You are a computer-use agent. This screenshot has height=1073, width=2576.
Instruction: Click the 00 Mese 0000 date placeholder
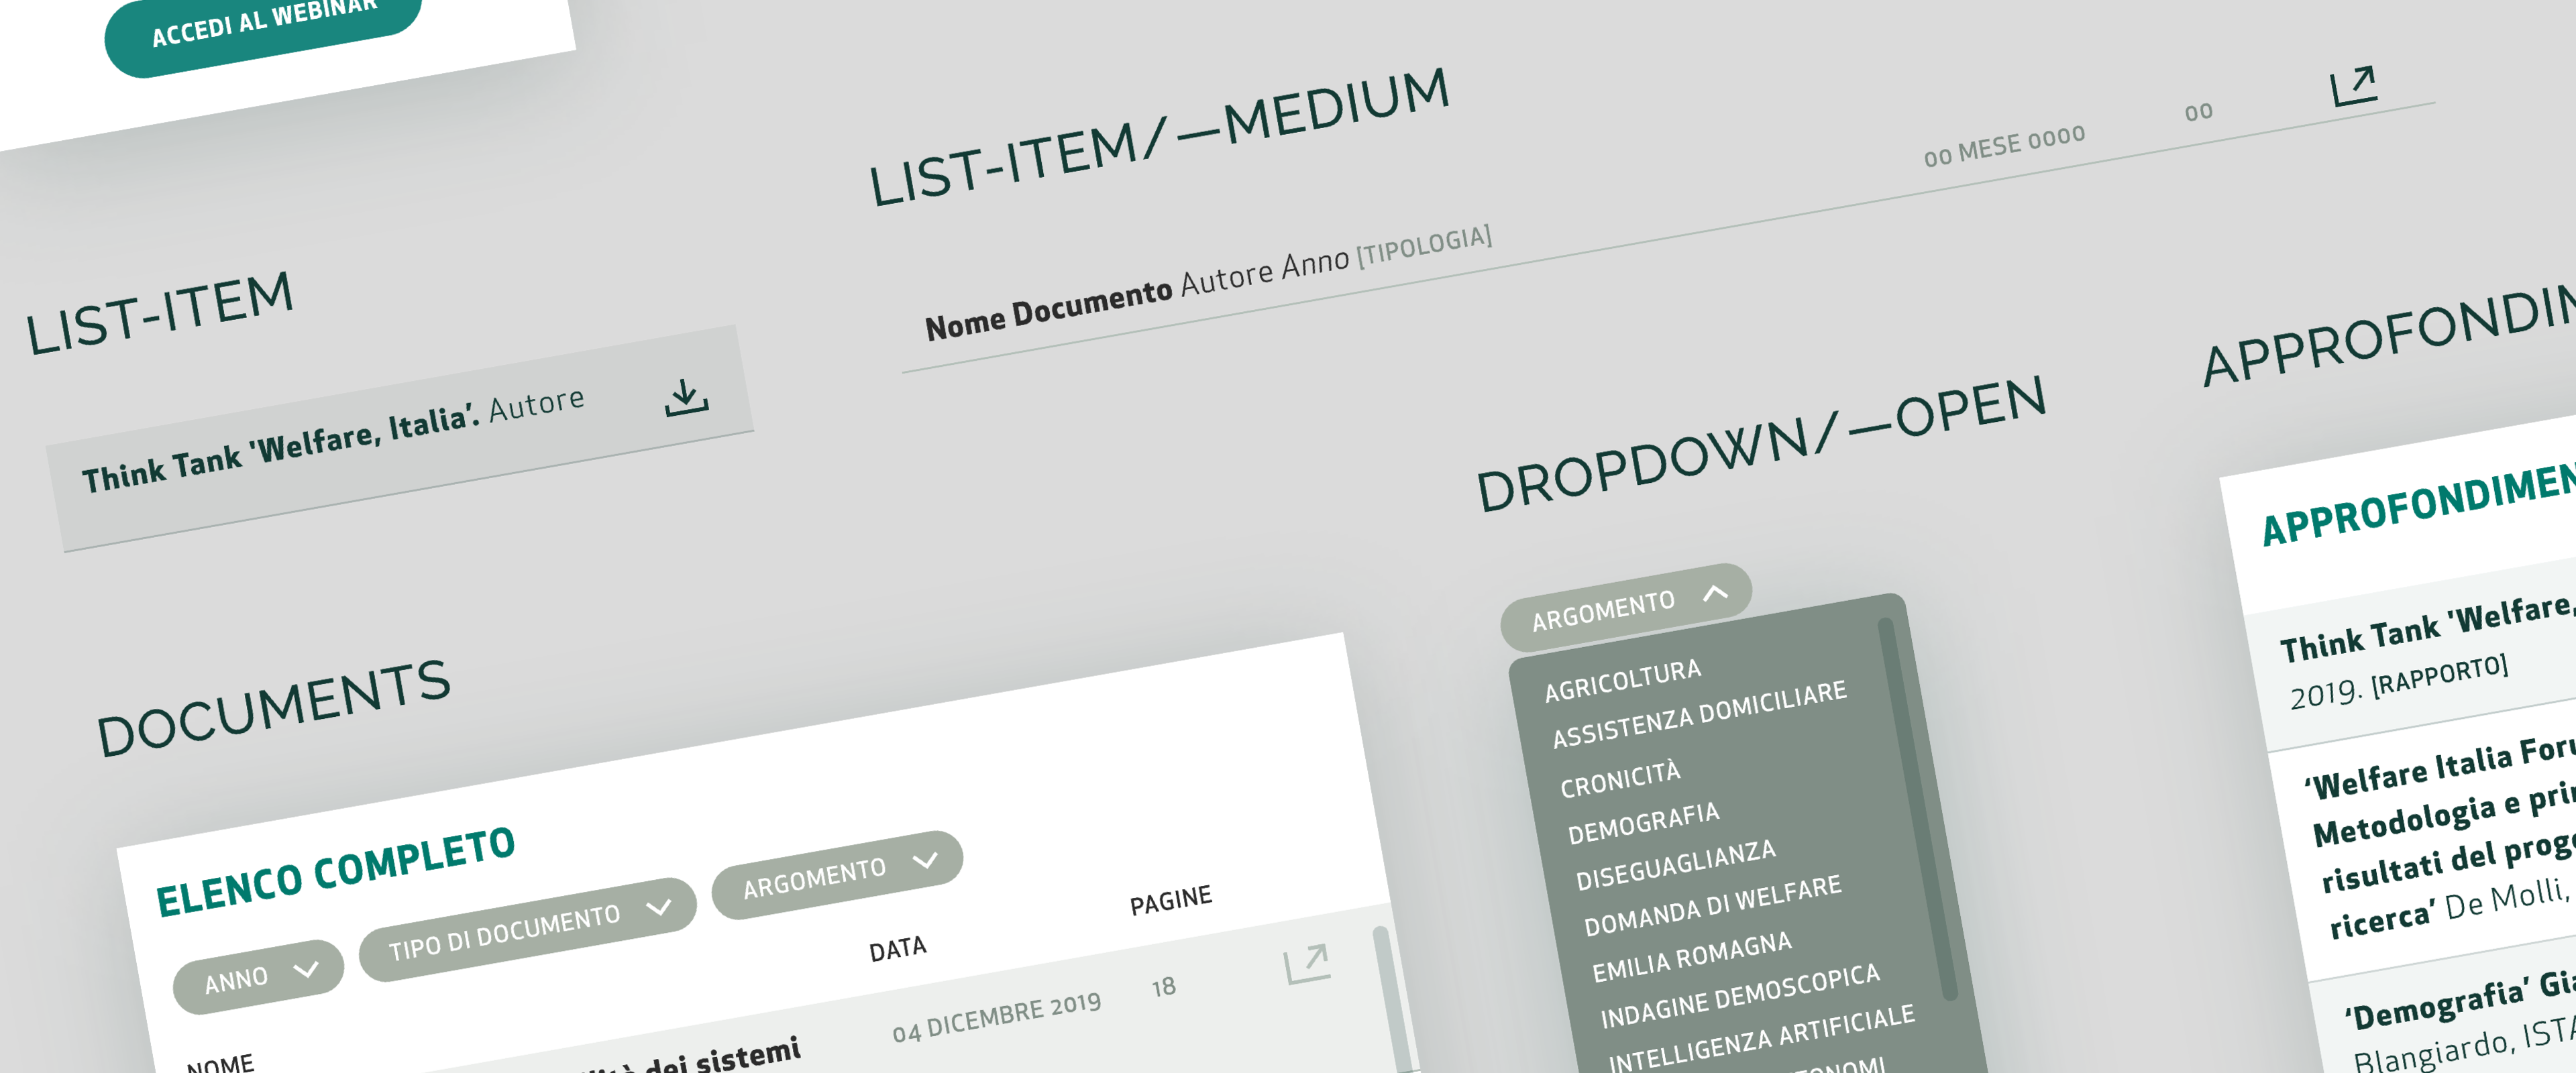tap(2004, 146)
